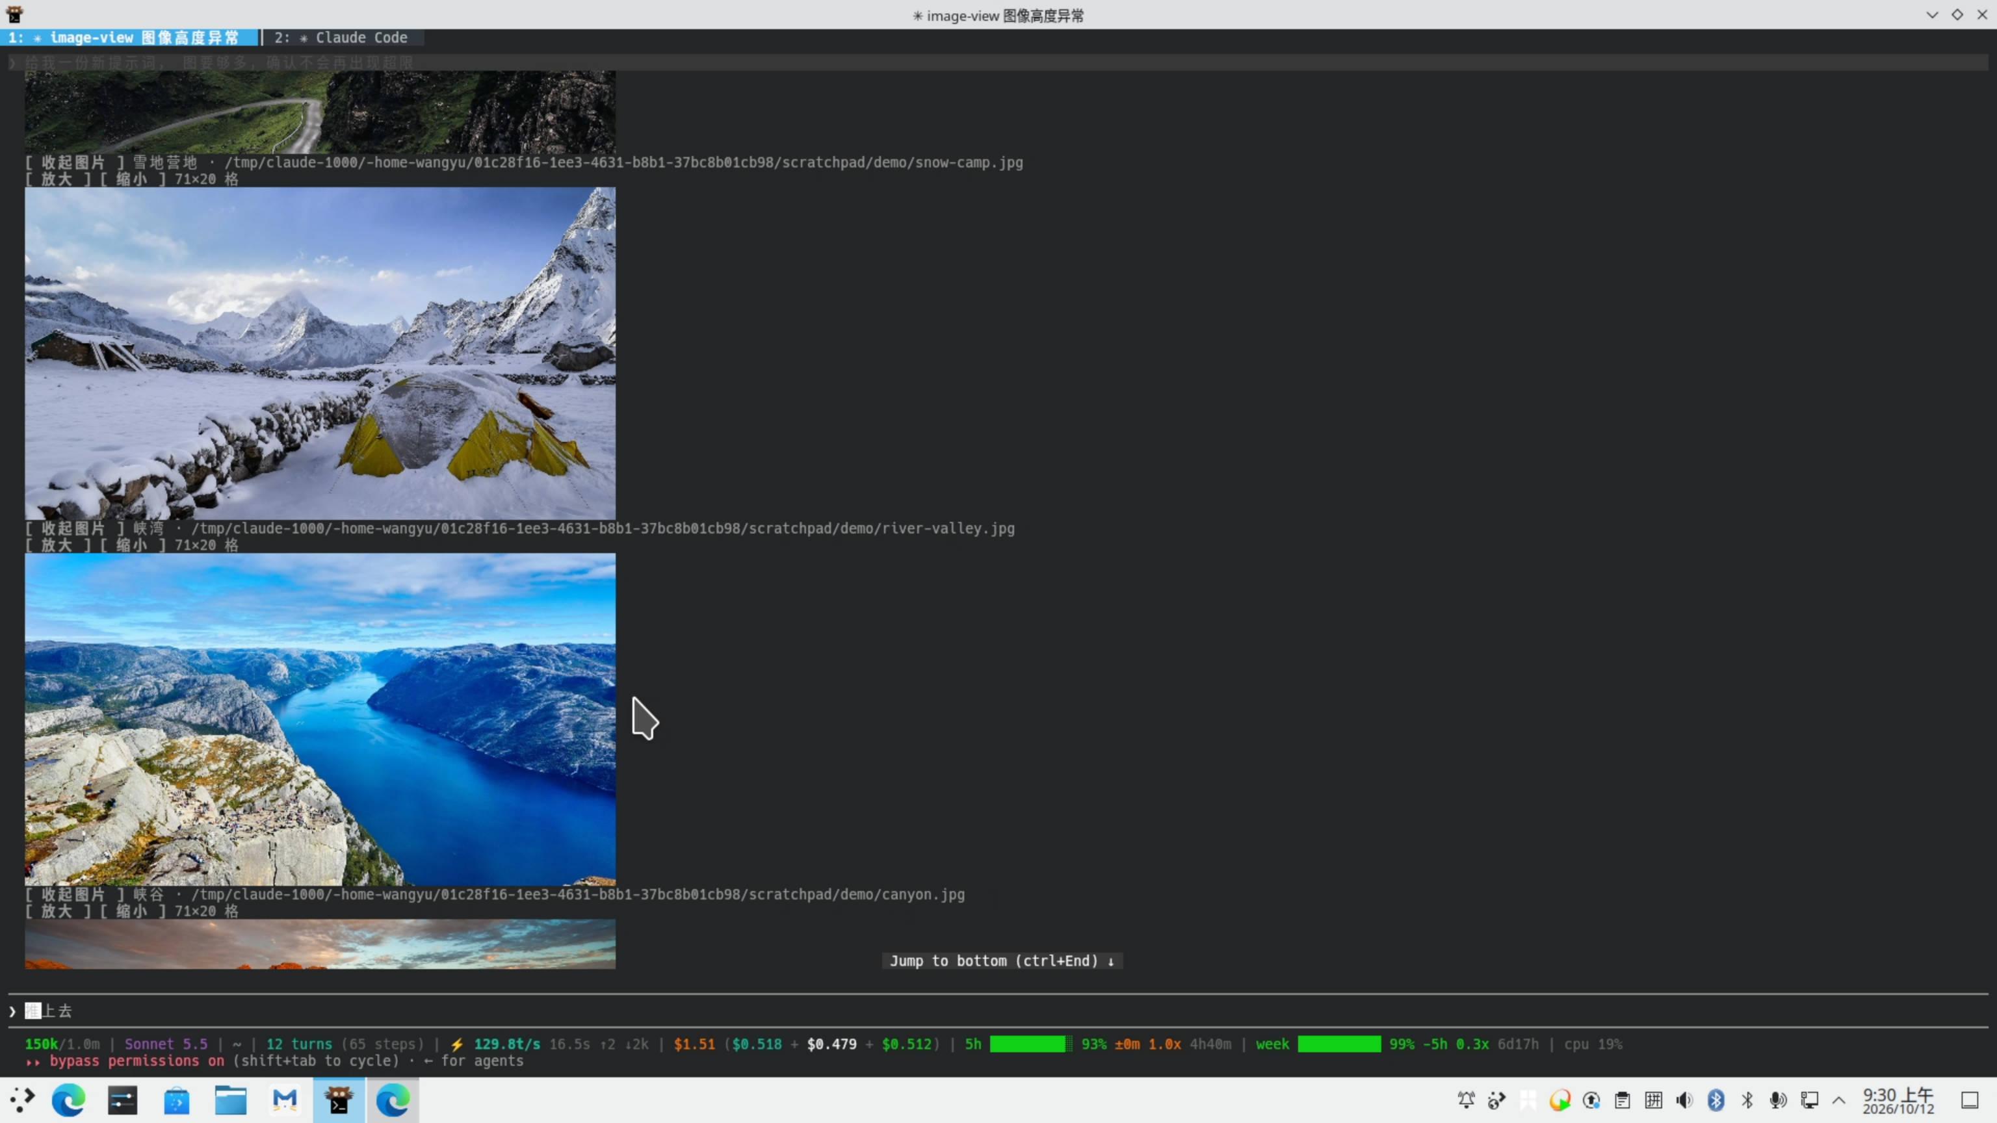1997x1123 pixels.
Task: Click the orange and green play tray icon
Action: point(1560,1100)
